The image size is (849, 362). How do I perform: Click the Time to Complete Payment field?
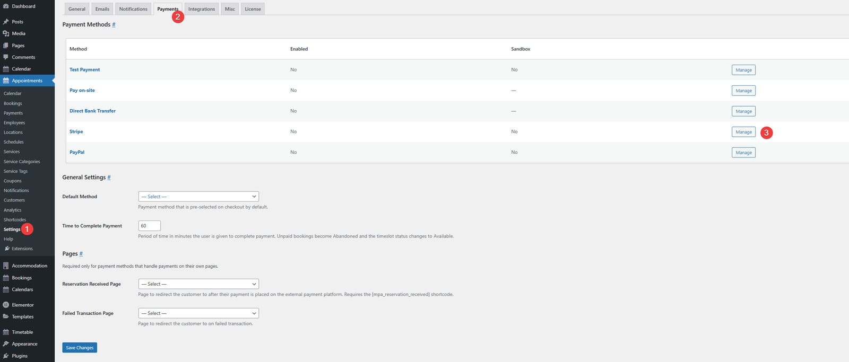149,226
